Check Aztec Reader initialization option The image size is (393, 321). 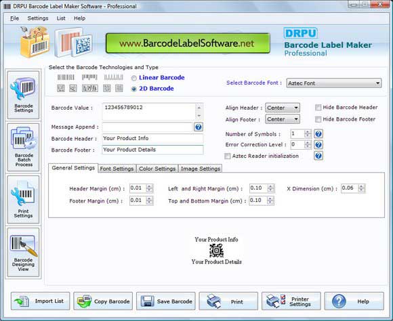pyautogui.click(x=228, y=156)
